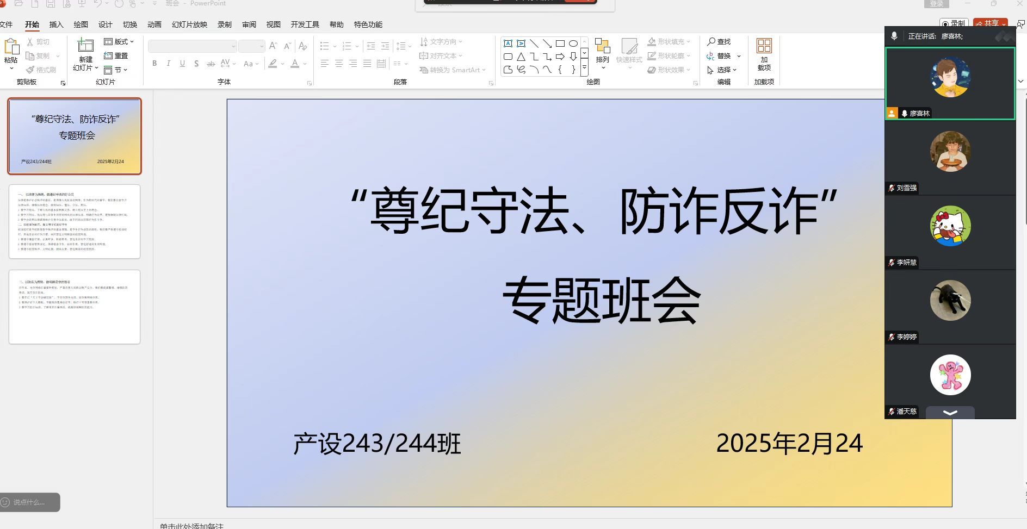Click the Find (查找) magnifier icon
The image size is (1027, 529).
click(x=711, y=41)
